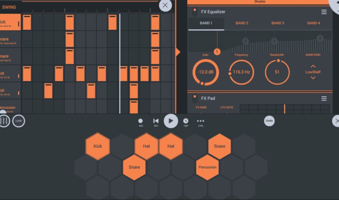The image size is (339, 200).
Task: Open the CTRL controls icon
Action: click(x=200, y=121)
